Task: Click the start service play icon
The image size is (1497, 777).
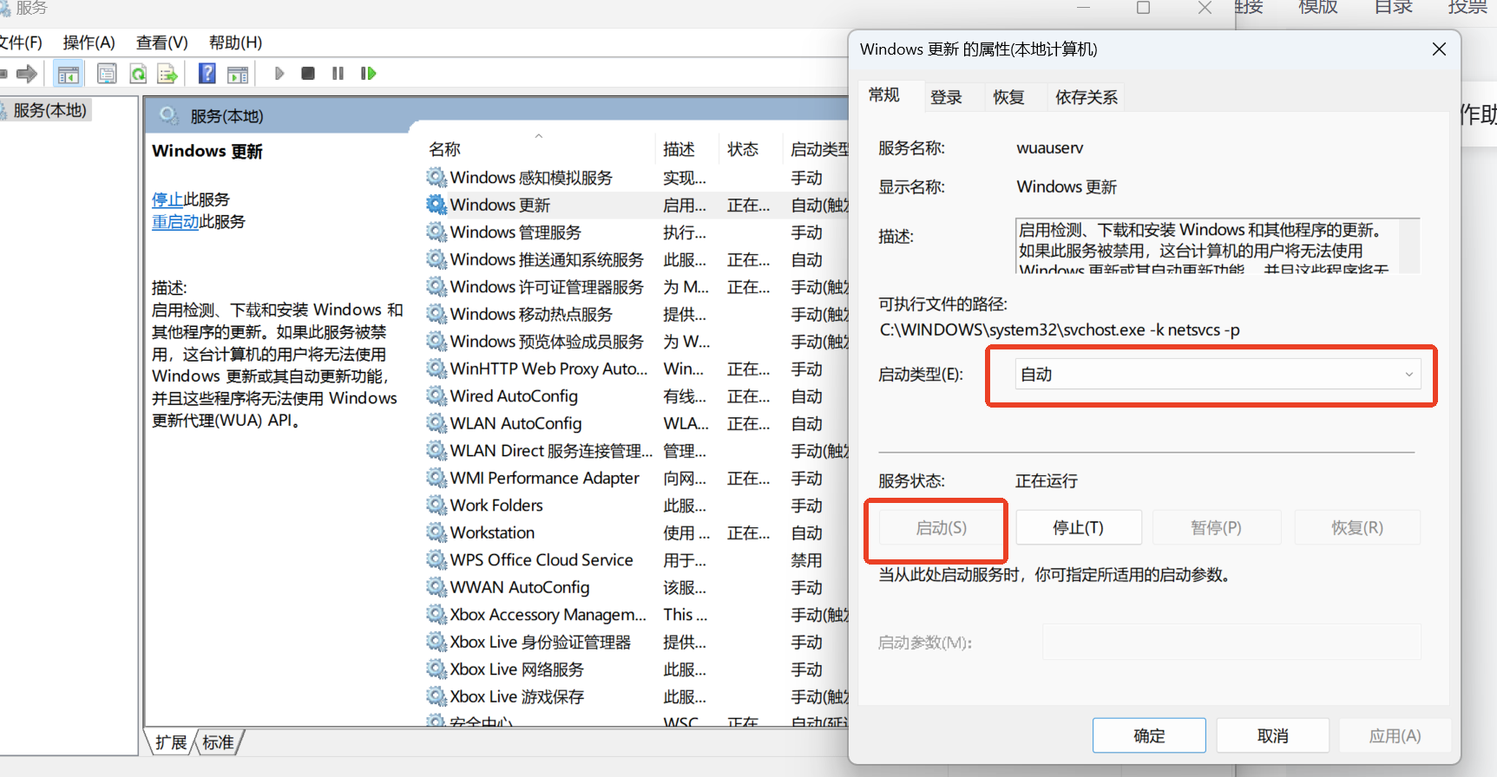Action: pos(279,74)
